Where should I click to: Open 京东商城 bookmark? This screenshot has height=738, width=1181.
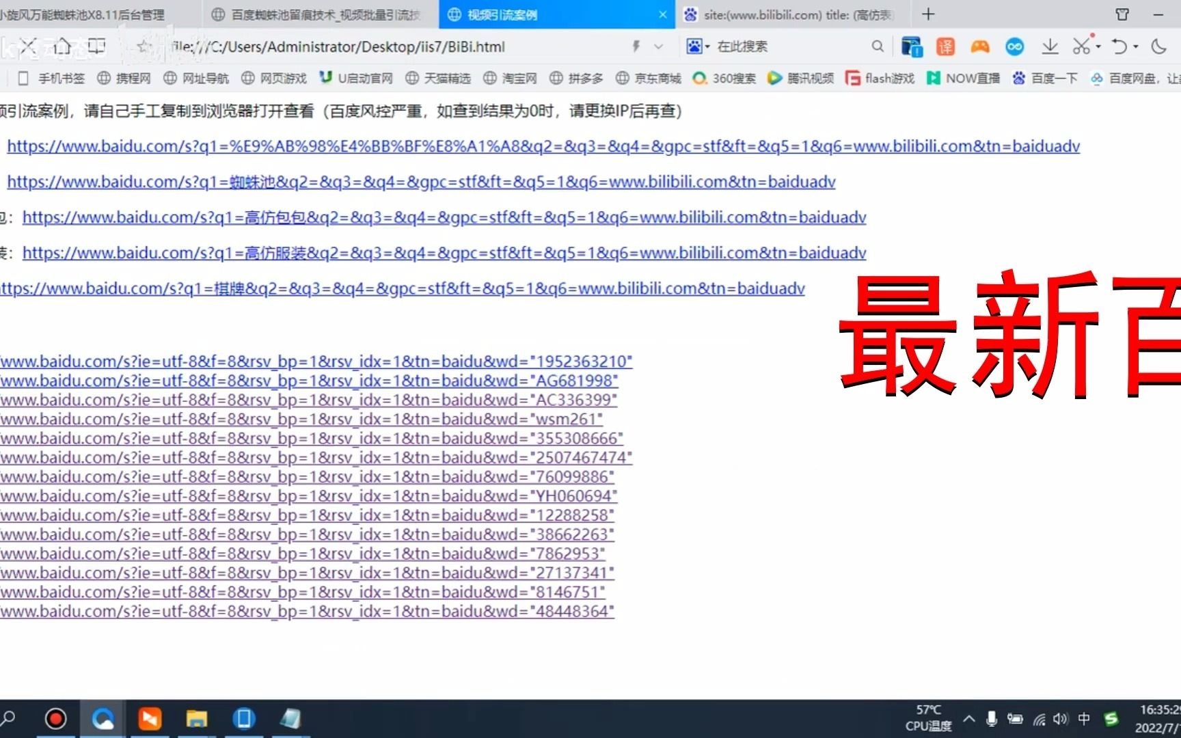[x=649, y=79]
